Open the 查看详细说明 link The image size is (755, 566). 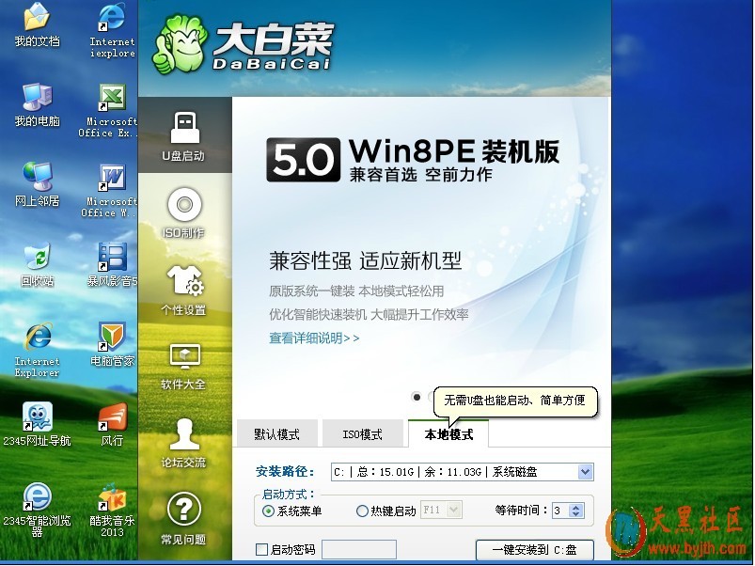pyautogui.click(x=314, y=338)
